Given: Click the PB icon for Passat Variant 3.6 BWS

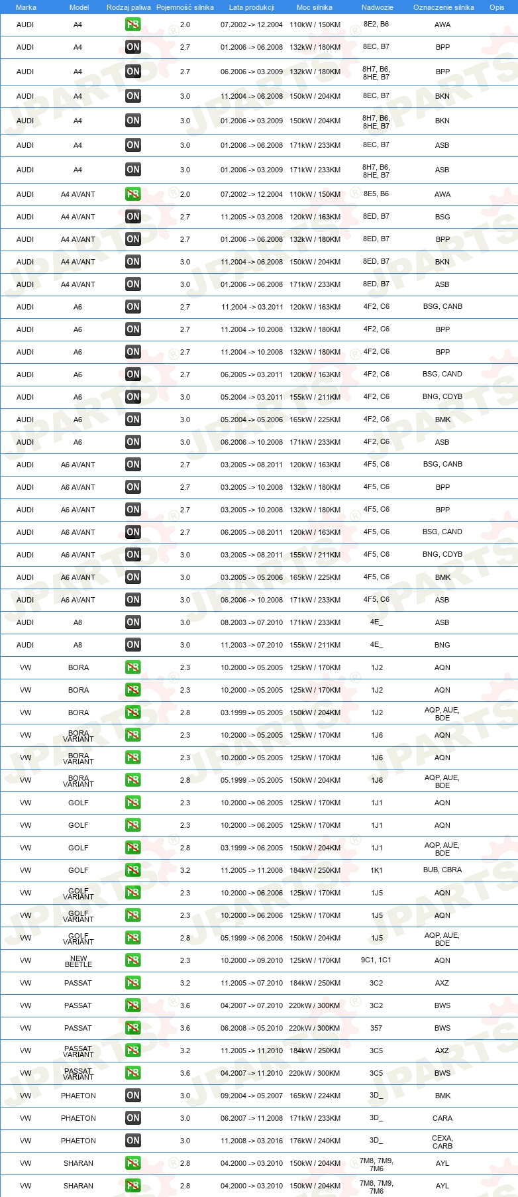Looking at the screenshot, I should point(132,1073).
